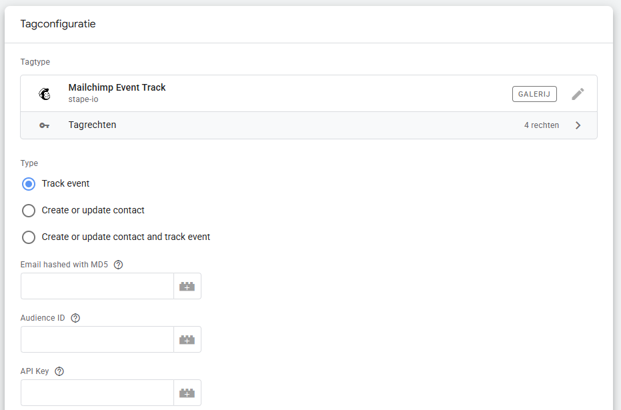Expand Tagrechten with the chevron arrow
The height and width of the screenshot is (410, 621).
[x=578, y=125]
